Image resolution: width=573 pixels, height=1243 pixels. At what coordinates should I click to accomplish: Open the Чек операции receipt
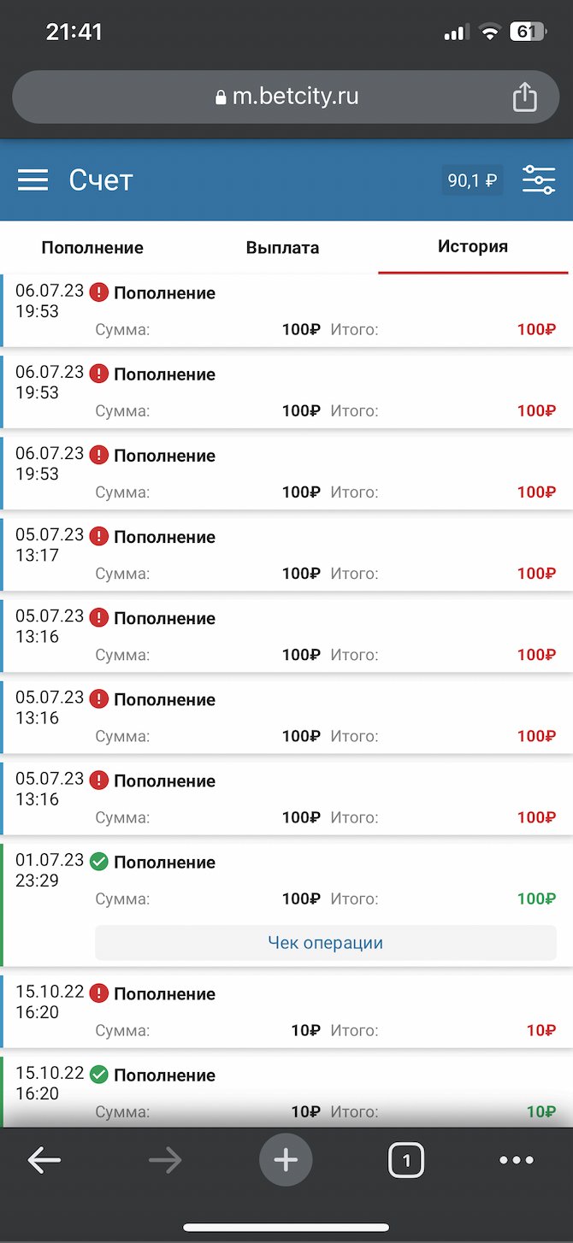tap(325, 943)
